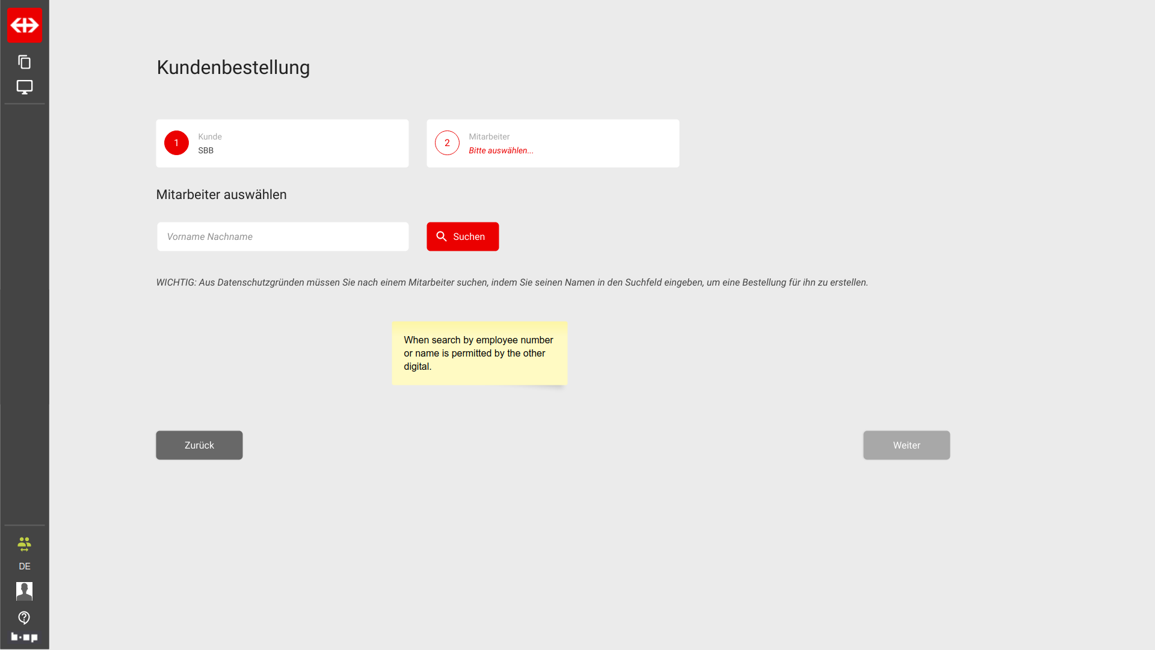Viewport: 1155px width, 650px height.
Task: Open the documents copy icon in sidebar
Action: [24, 62]
